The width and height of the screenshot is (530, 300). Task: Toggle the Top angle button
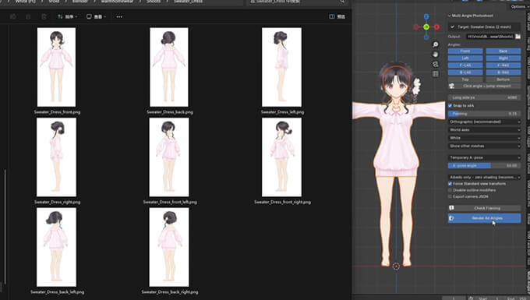coord(465,79)
